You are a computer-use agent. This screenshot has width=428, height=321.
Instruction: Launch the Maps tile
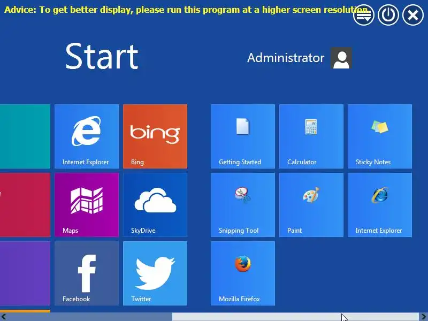(87, 205)
